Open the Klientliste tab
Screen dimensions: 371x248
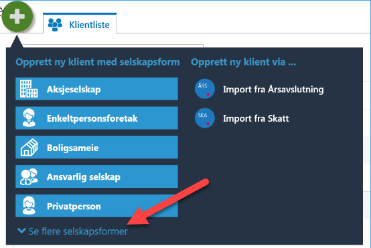tap(80, 23)
